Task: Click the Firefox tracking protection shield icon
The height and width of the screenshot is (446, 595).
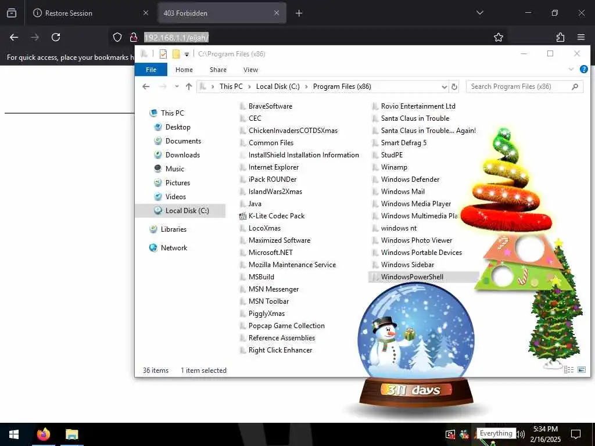Action: [117, 37]
